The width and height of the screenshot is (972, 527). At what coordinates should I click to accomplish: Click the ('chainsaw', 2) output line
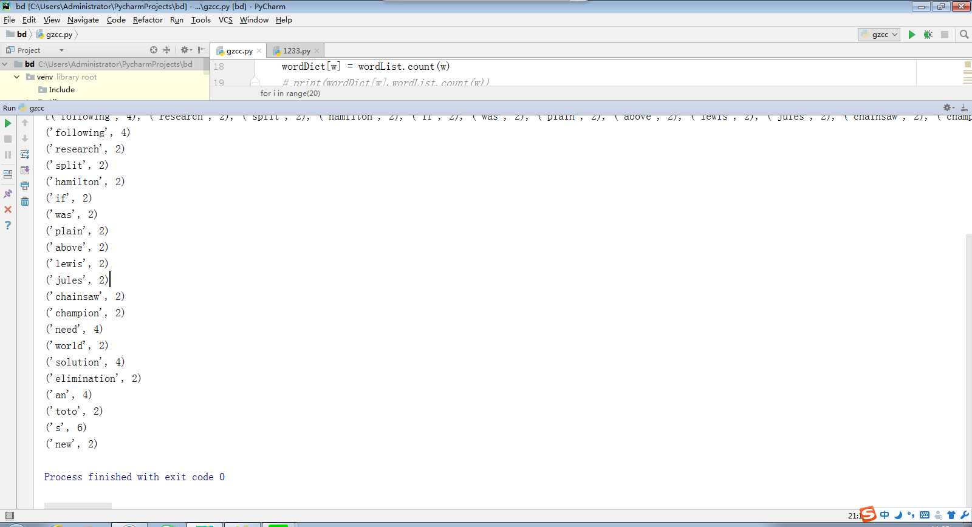(85, 296)
